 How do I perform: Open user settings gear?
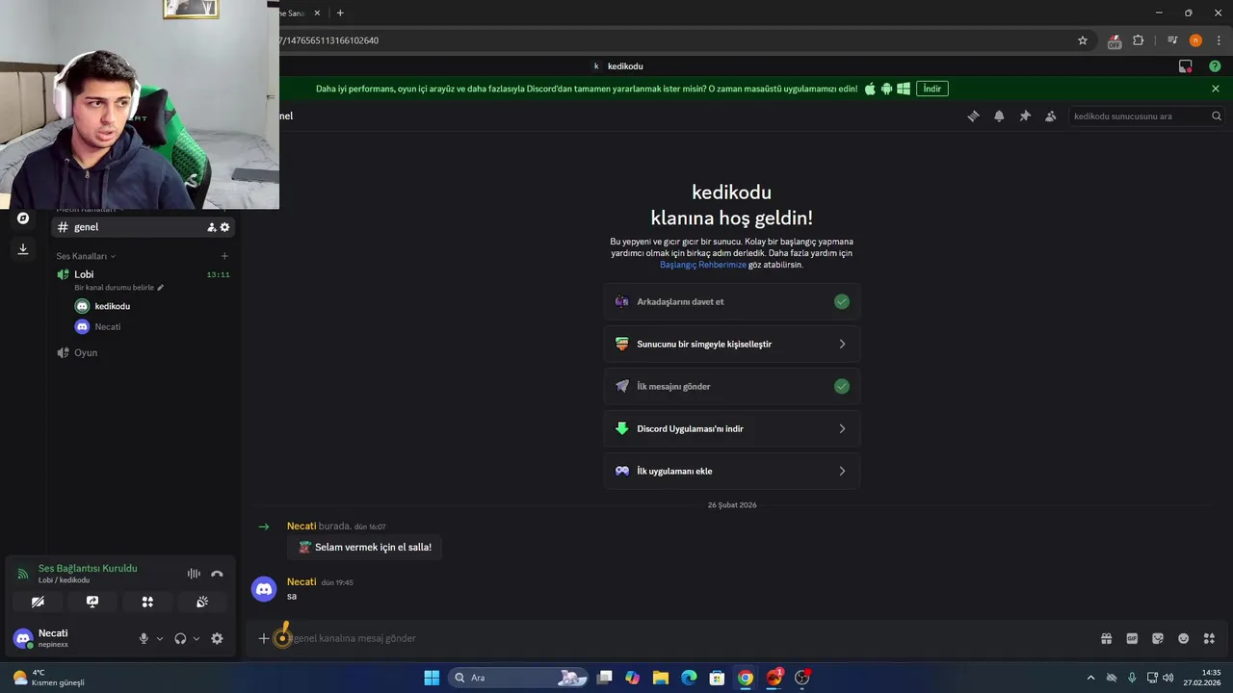pos(217,638)
